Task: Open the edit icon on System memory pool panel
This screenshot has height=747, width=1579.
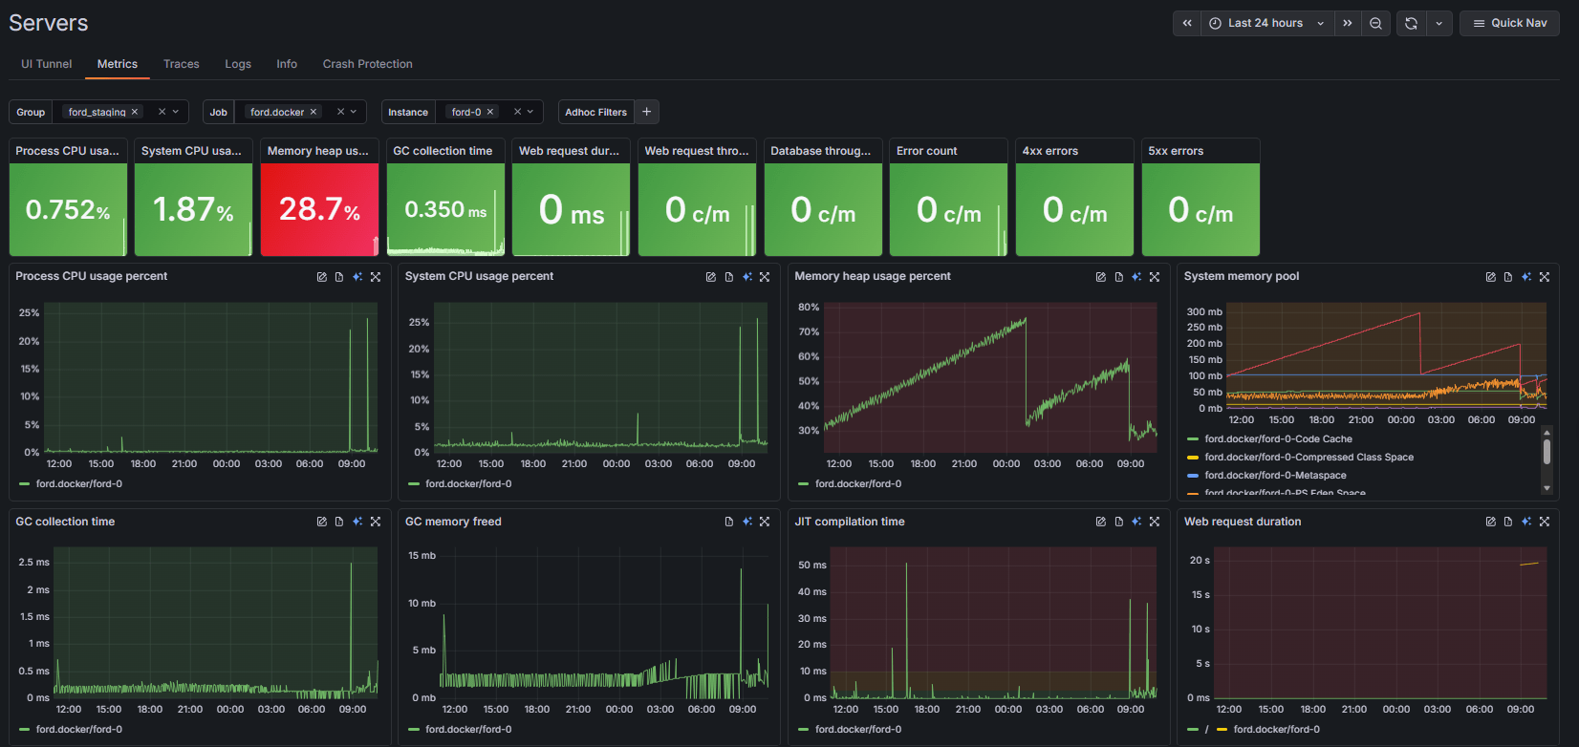Action: click(1490, 277)
